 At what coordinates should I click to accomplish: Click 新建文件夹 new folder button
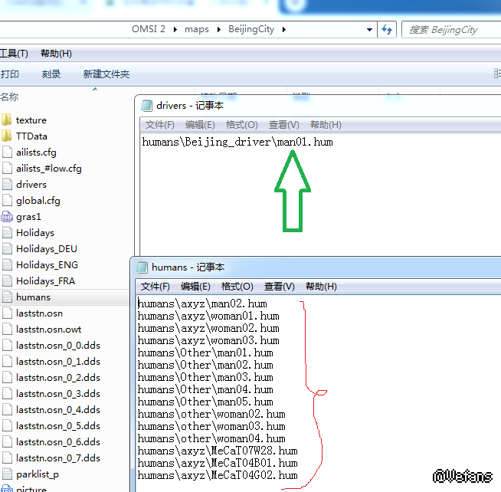pos(106,74)
